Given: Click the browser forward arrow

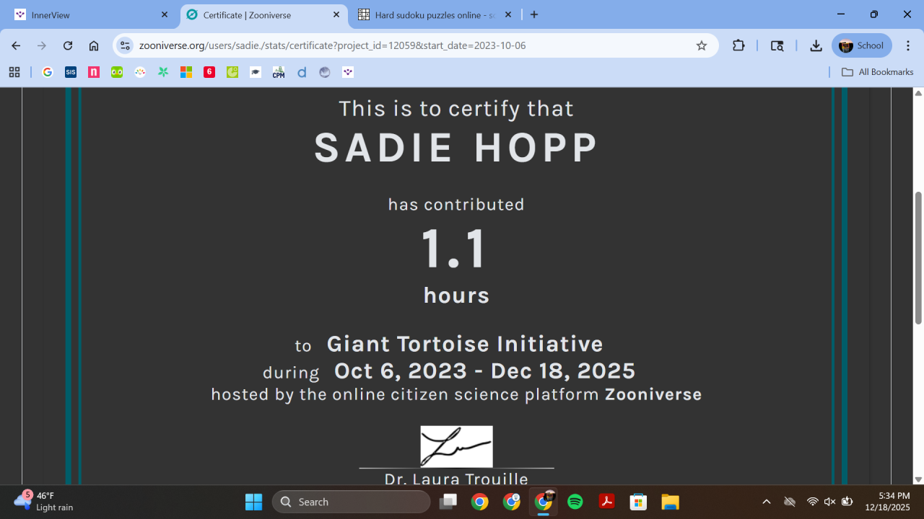Looking at the screenshot, I should click(42, 45).
